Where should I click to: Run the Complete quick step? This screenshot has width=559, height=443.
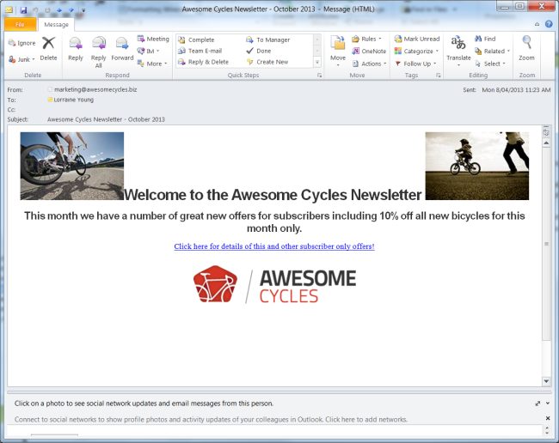[196, 39]
